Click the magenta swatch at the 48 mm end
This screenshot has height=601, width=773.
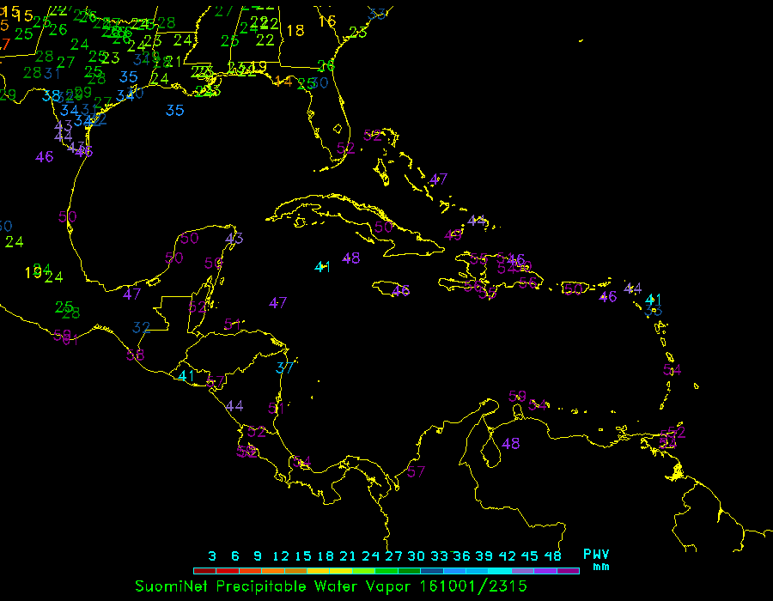coord(569,570)
